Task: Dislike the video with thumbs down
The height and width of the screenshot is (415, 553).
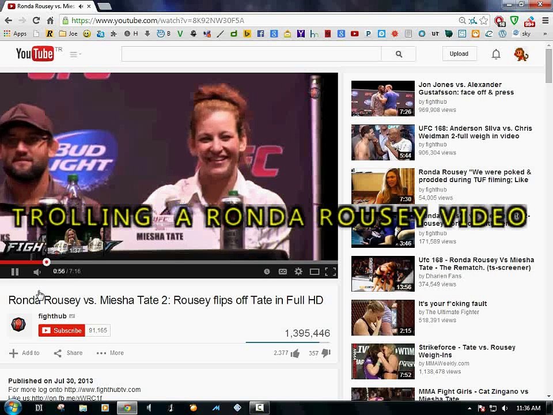Action: pos(326,353)
